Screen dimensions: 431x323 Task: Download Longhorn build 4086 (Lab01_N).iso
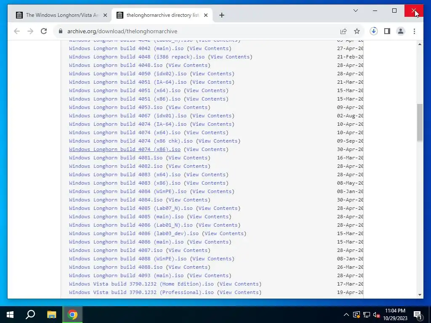point(131,225)
